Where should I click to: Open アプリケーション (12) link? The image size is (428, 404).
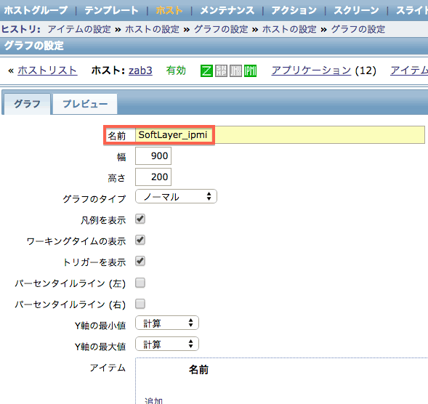coord(311,70)
